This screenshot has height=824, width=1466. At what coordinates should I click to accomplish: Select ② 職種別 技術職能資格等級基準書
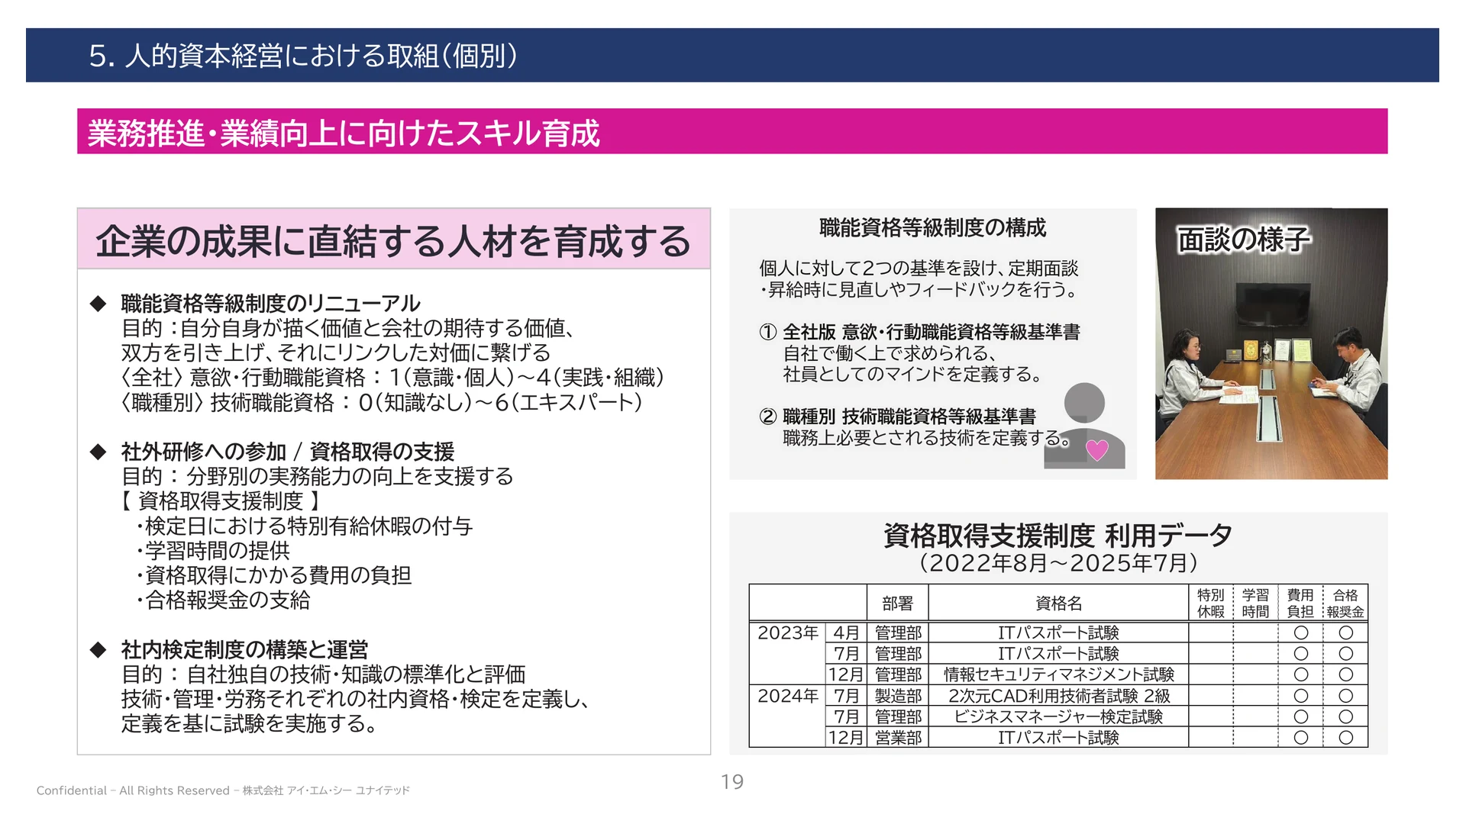click(897, 417)
